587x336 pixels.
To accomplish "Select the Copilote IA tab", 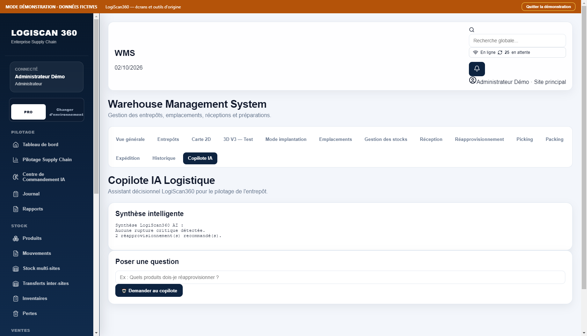I will [x=200, y=158].
